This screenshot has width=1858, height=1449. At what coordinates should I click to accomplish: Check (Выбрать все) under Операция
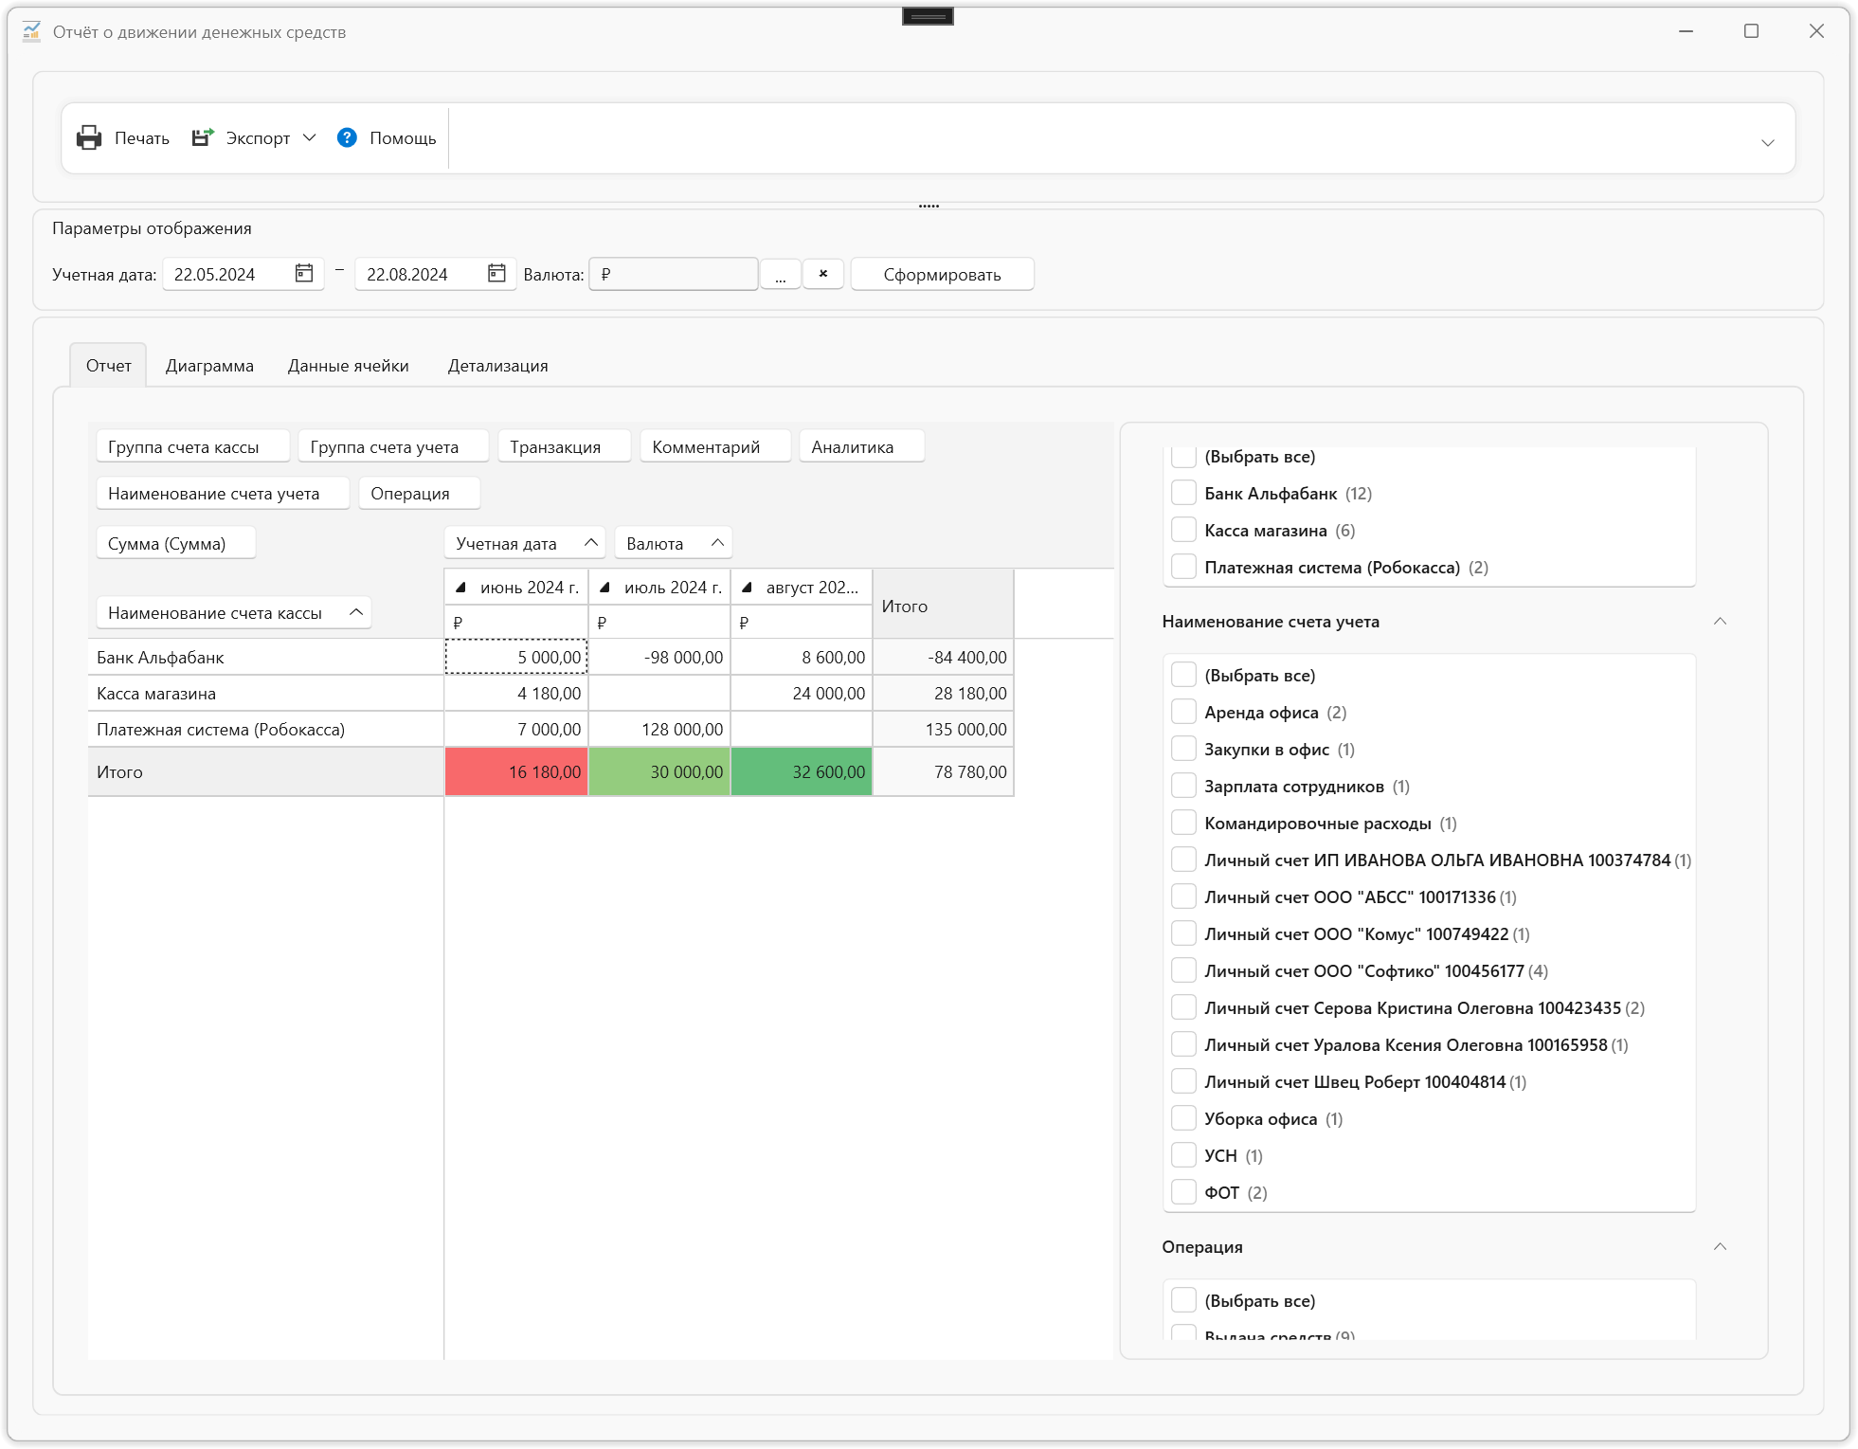point(1183,1300)
